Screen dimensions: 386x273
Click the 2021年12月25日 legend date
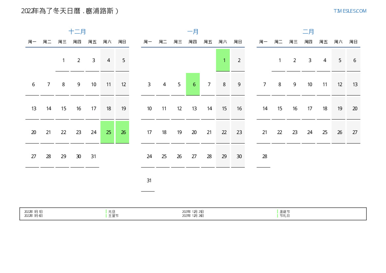point(193,212)
